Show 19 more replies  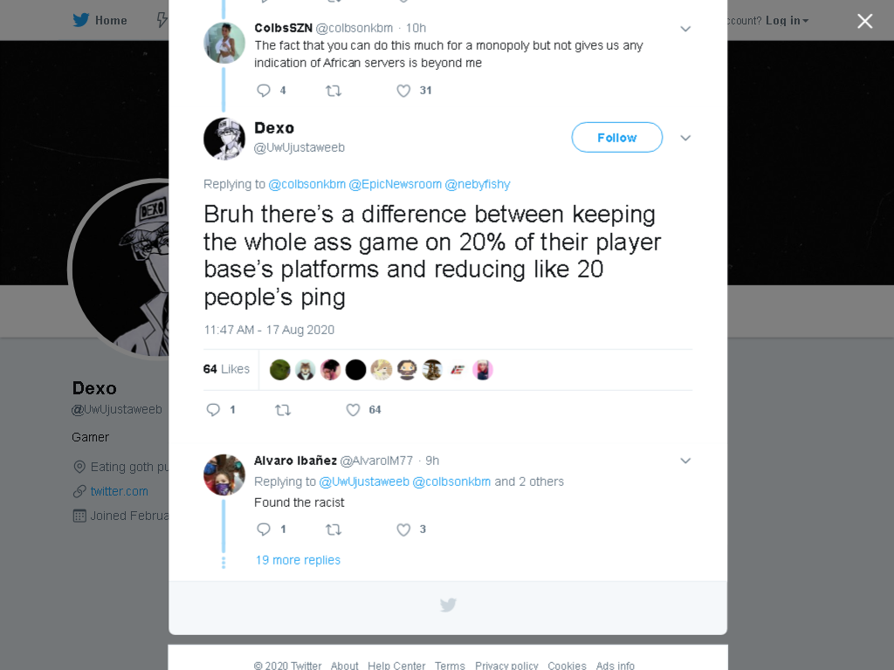pos(298,560)
